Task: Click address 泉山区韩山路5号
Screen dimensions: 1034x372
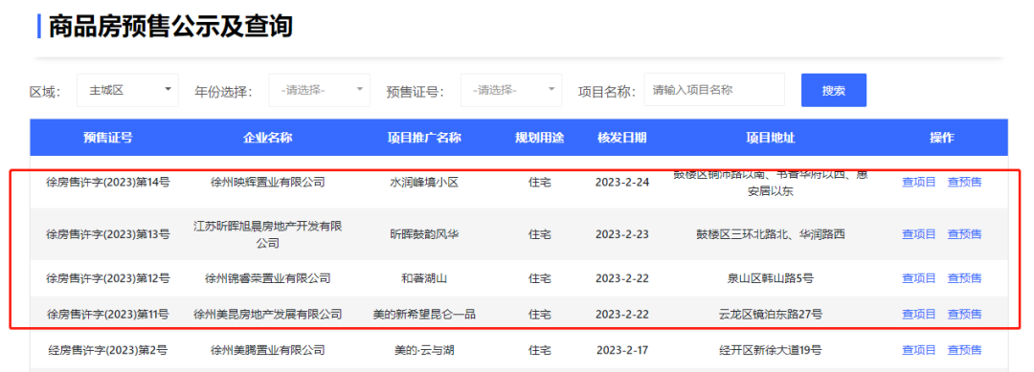Action: click(770, 278)
